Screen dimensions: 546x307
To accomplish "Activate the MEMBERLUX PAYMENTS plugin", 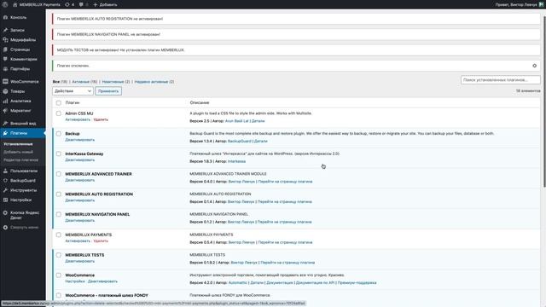I will (78, 240).
